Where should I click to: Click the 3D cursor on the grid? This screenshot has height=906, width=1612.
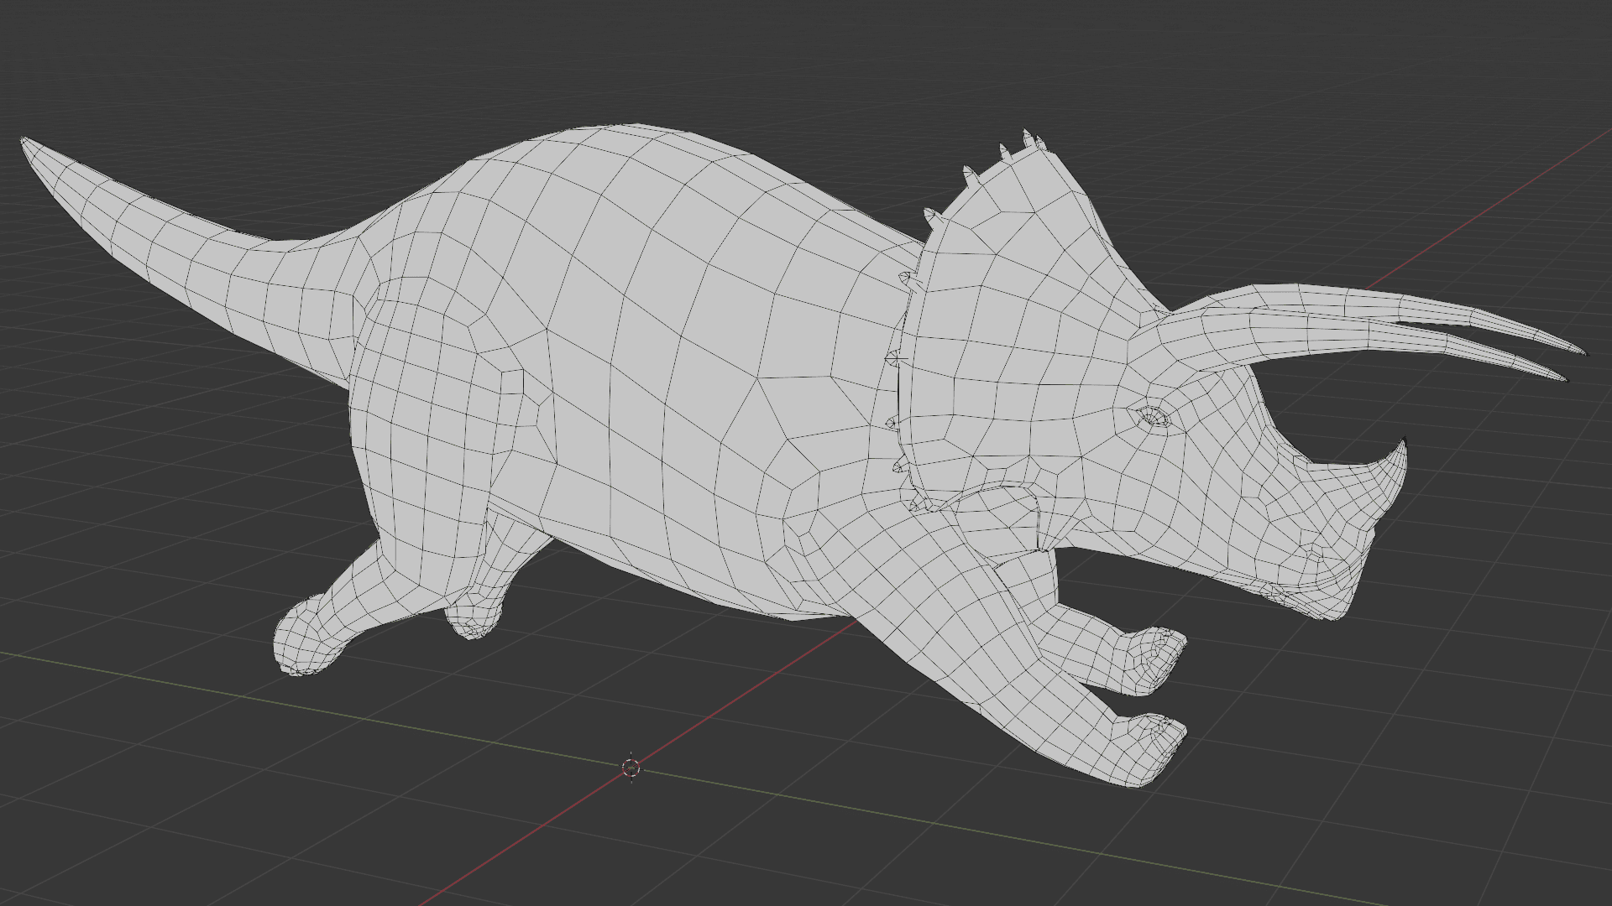pyautogui.click(x=631, y=768)
